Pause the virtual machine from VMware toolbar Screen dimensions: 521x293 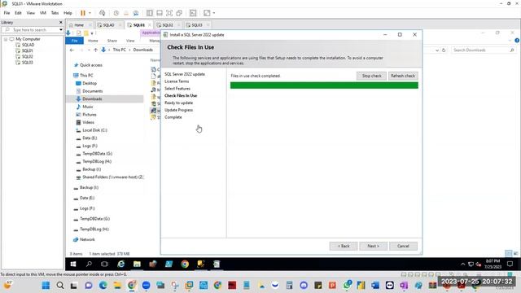click(x=83, y=13)
